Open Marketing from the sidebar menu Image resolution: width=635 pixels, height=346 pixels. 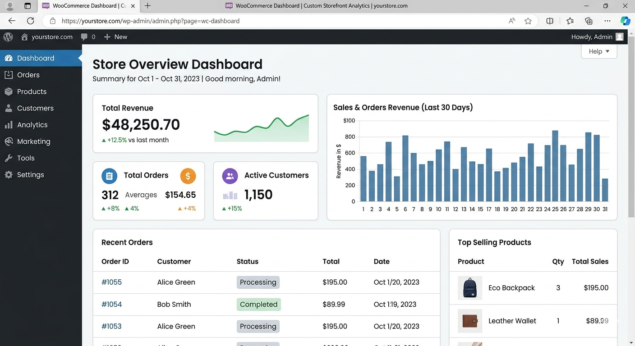tap(33, 141)
